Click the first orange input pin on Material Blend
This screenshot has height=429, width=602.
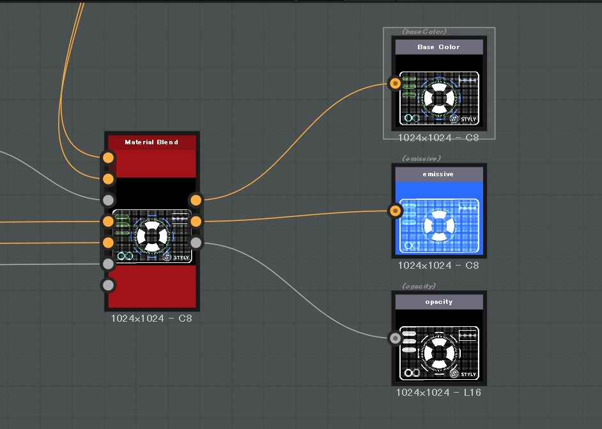pos(108,158)
